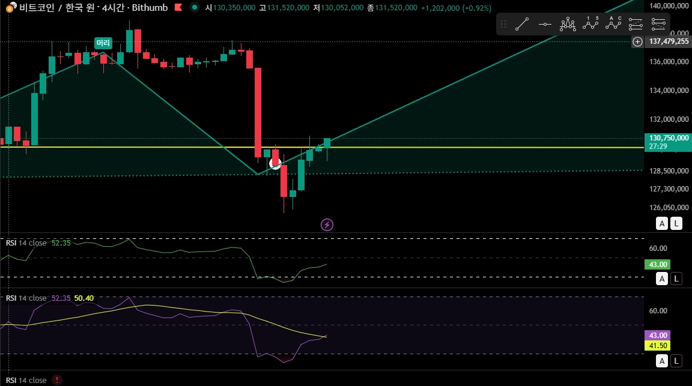The height and width of the screenshot is (386, 692).
Task: Click the crosshair price label 137,479,255
Action: pyautogui.click(x=669, y=41)
